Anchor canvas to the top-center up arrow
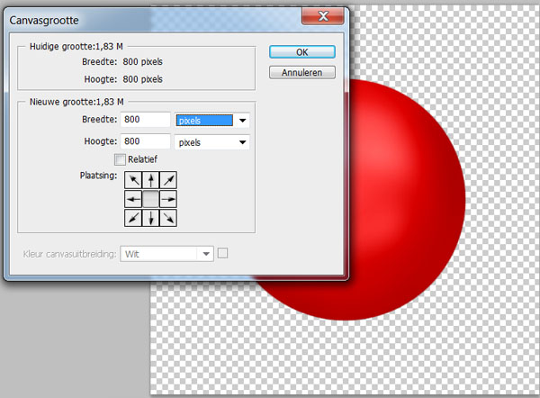 pyautogui.click(x=150, y=180)
